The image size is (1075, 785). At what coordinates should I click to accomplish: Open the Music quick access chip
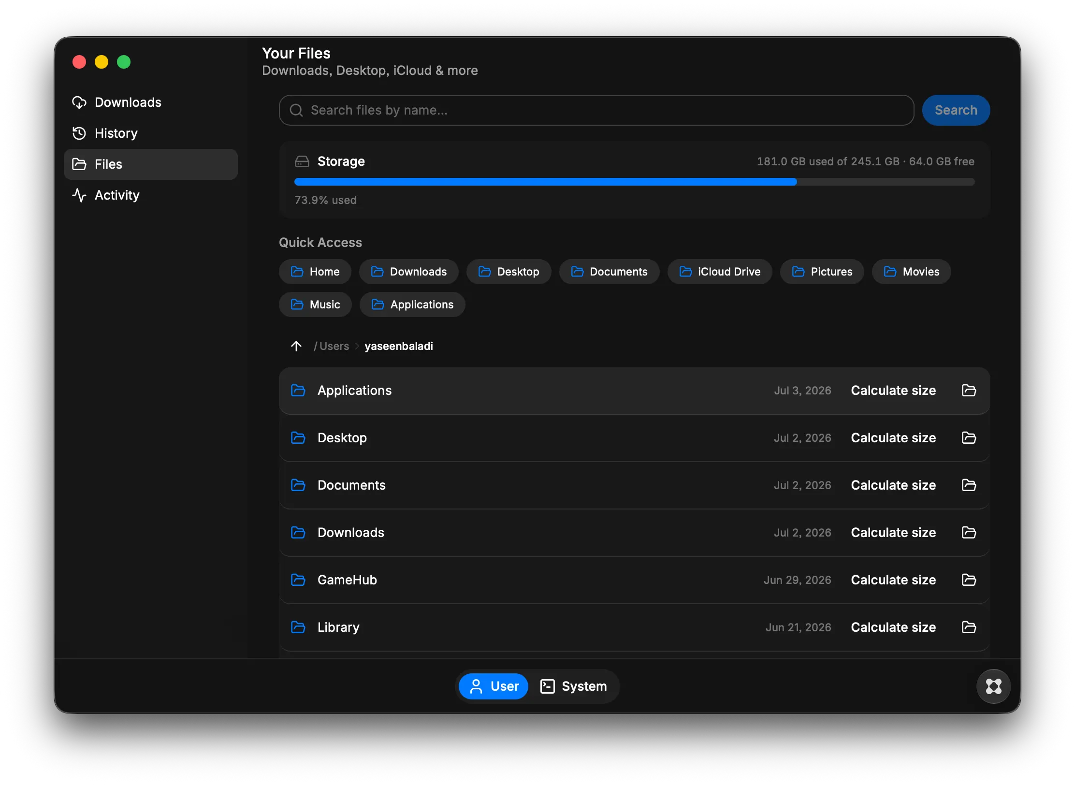315,305
